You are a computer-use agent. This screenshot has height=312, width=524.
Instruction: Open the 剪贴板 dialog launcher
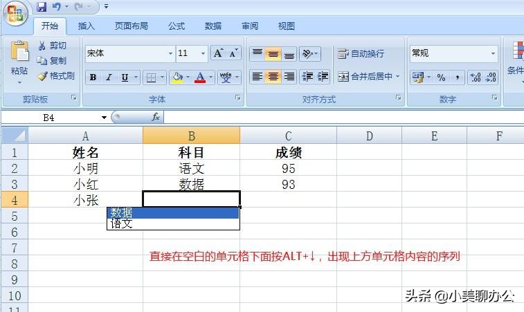tap(74, 98)
